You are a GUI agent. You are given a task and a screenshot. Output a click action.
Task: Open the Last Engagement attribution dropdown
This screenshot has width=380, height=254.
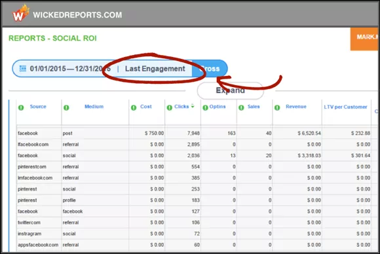(x=155, y=69)
